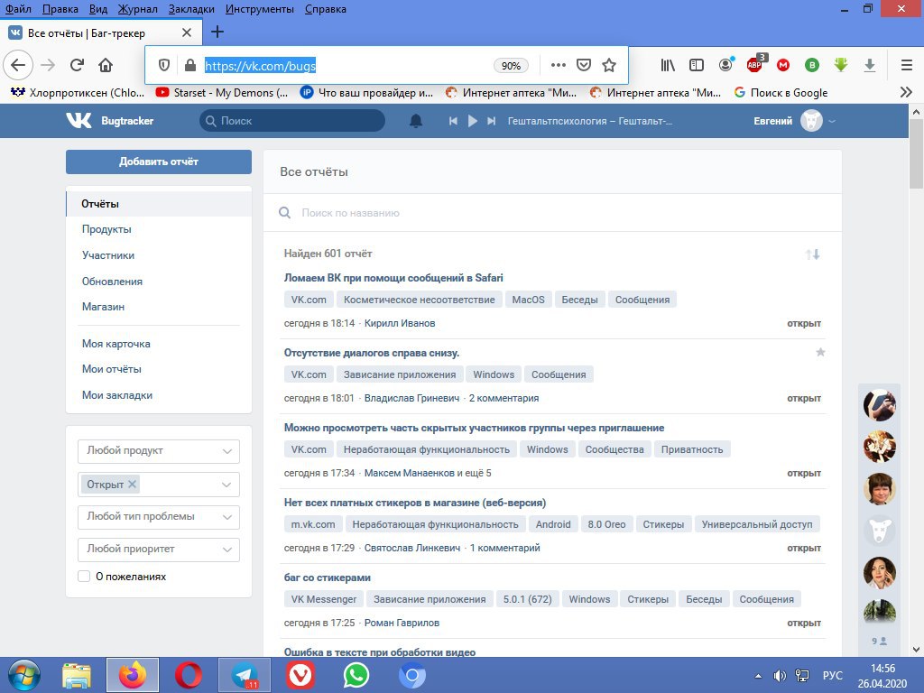Click the 90% zoom indicator
924x693 pixels.
[511, 66]
